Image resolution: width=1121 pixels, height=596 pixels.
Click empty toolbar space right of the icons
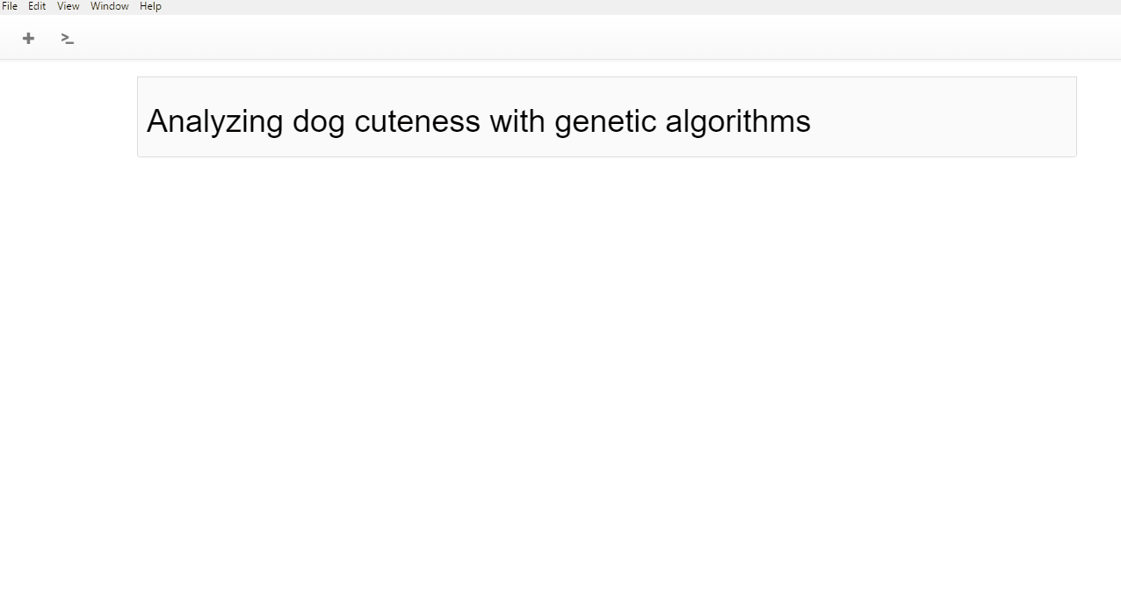click(597, 39)
